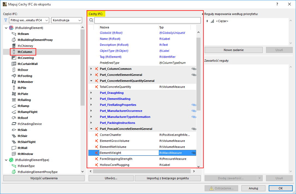Click the question mark help button
Image resolution: width=296 pixels, height=194 pixels.
click(x=277, y=4)
